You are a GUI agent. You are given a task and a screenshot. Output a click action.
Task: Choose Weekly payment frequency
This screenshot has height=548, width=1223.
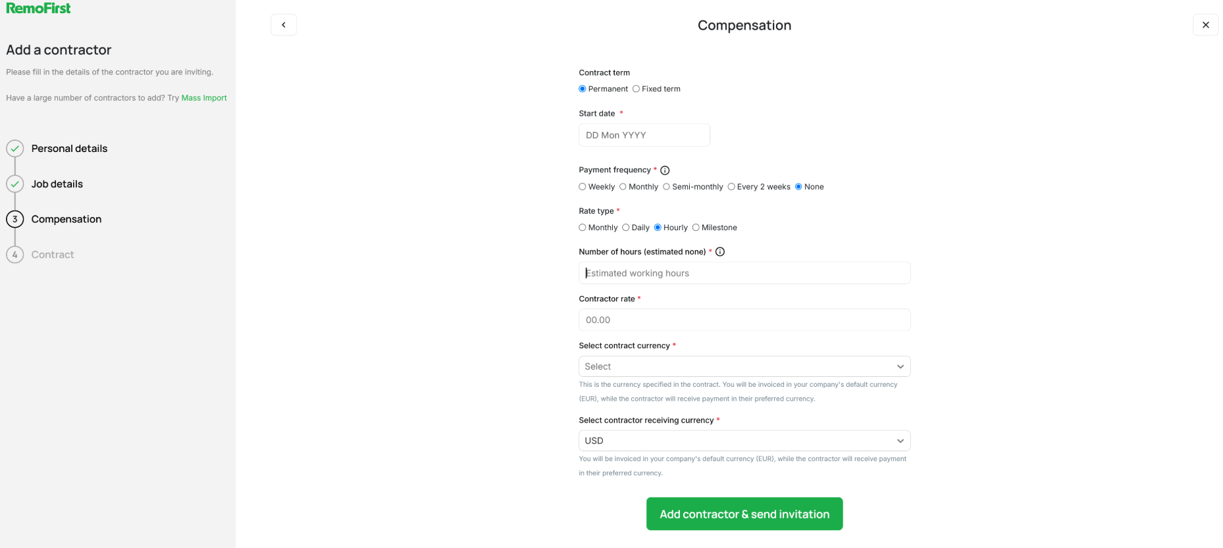coord(583,187)
